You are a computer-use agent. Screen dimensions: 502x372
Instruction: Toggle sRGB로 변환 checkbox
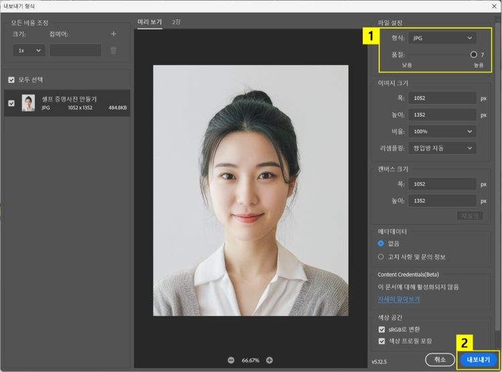point(382,330)
